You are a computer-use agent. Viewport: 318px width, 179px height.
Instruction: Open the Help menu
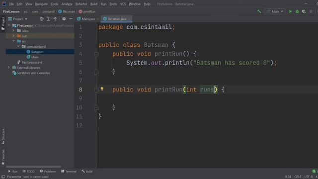click(147, 4)
